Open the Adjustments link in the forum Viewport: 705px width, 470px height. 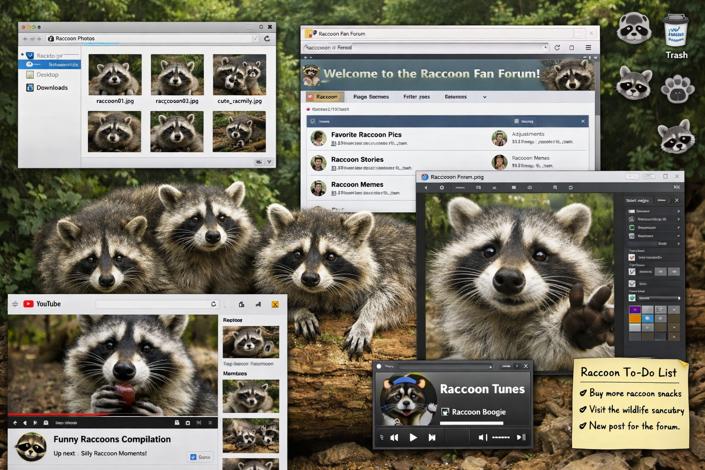[x=528, y=134]
